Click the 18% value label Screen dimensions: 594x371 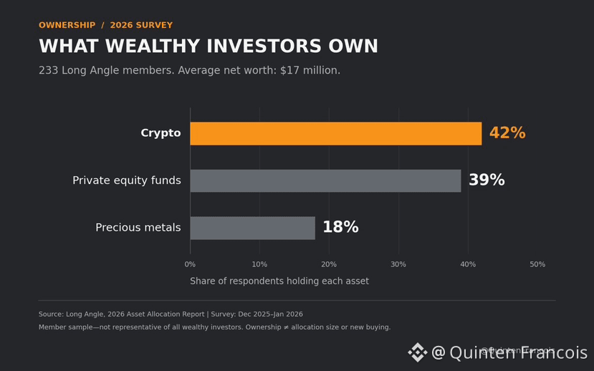click(x=340, y=227)
